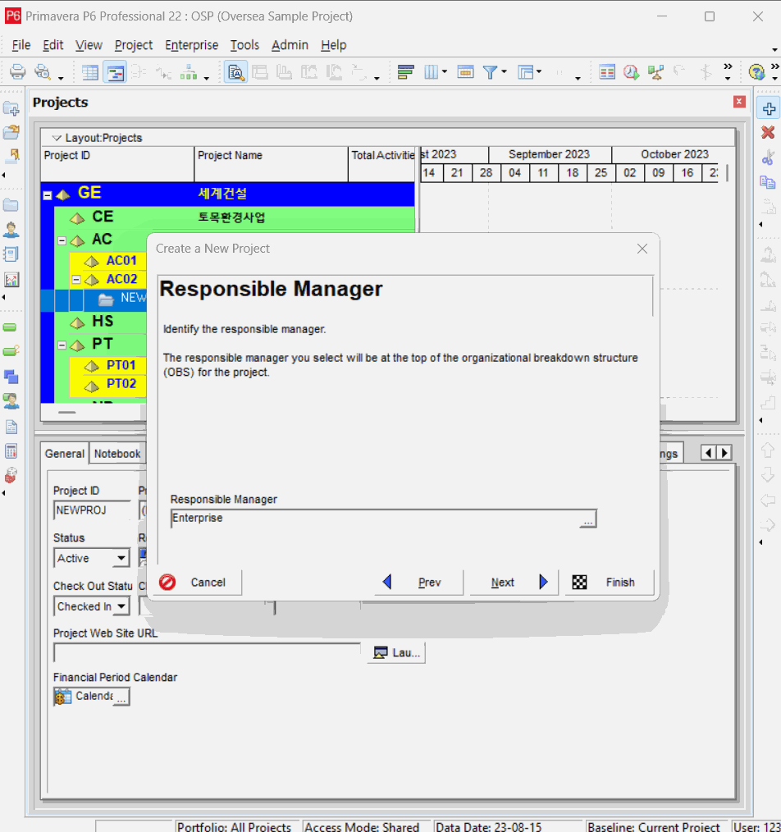Click the Activities green bar icon

tap(10, 327)
